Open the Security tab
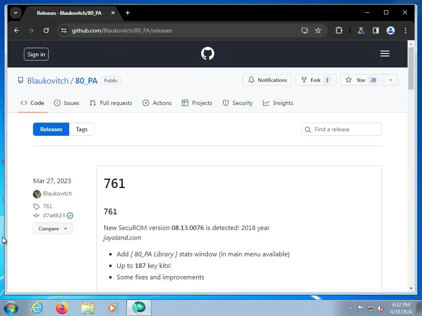This screenshot has width=422, height=316. 238,103
